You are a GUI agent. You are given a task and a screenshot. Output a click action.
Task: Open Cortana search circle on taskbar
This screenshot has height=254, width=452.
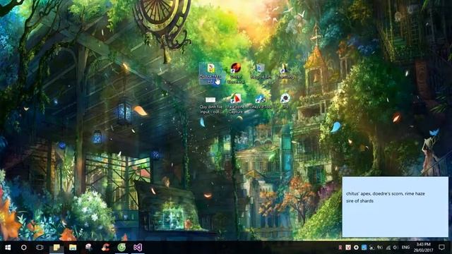coord(24,248)
